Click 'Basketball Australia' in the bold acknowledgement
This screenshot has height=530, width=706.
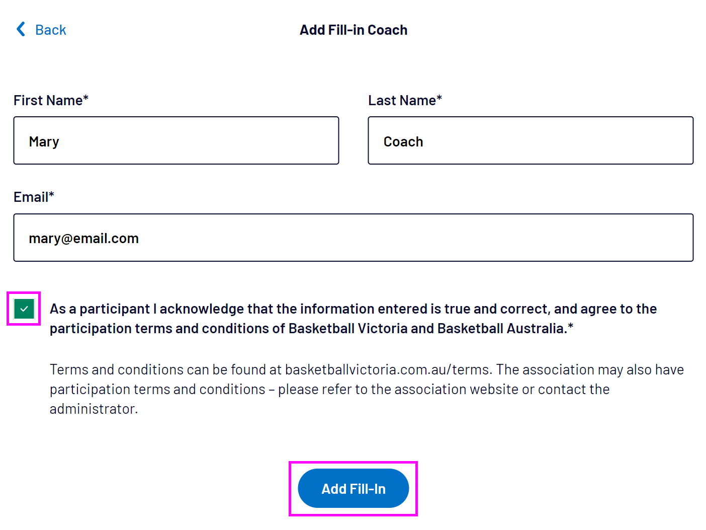point(501,329)
